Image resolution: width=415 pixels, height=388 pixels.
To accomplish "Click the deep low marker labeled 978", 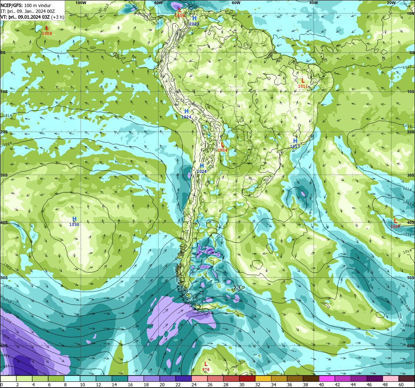I will click(206, 366).
